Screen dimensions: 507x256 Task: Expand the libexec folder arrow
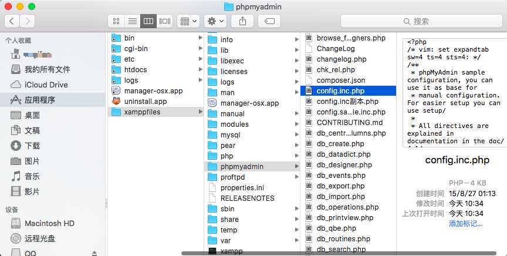[x=296, y=61]
